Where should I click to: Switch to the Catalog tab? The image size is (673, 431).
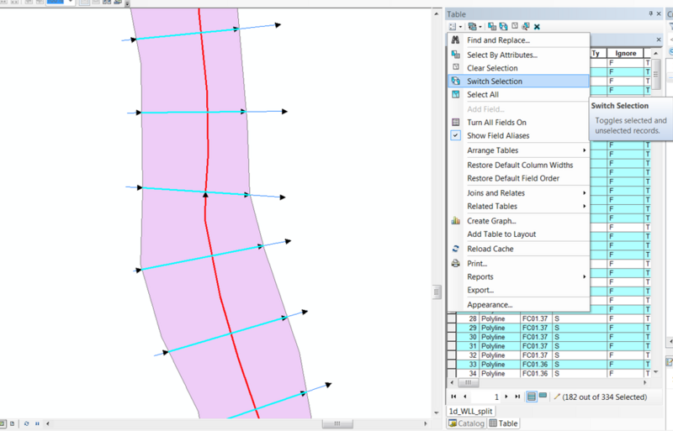[465, 423]
